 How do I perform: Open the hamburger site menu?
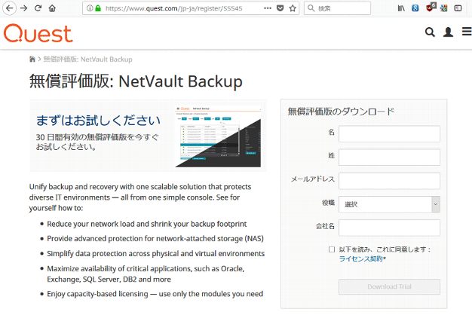(467, 32)
